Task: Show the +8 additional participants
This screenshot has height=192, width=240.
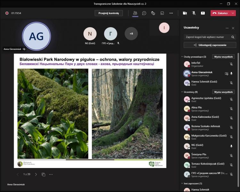Action: coord(131,34)
